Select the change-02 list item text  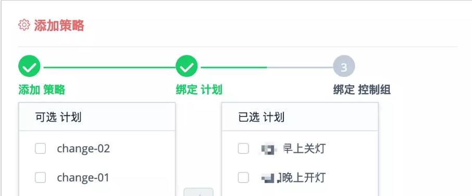coord(83,149)
